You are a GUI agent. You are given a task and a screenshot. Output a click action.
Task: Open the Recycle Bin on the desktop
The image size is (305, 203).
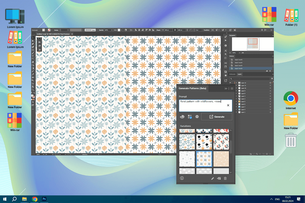(291, 140)
